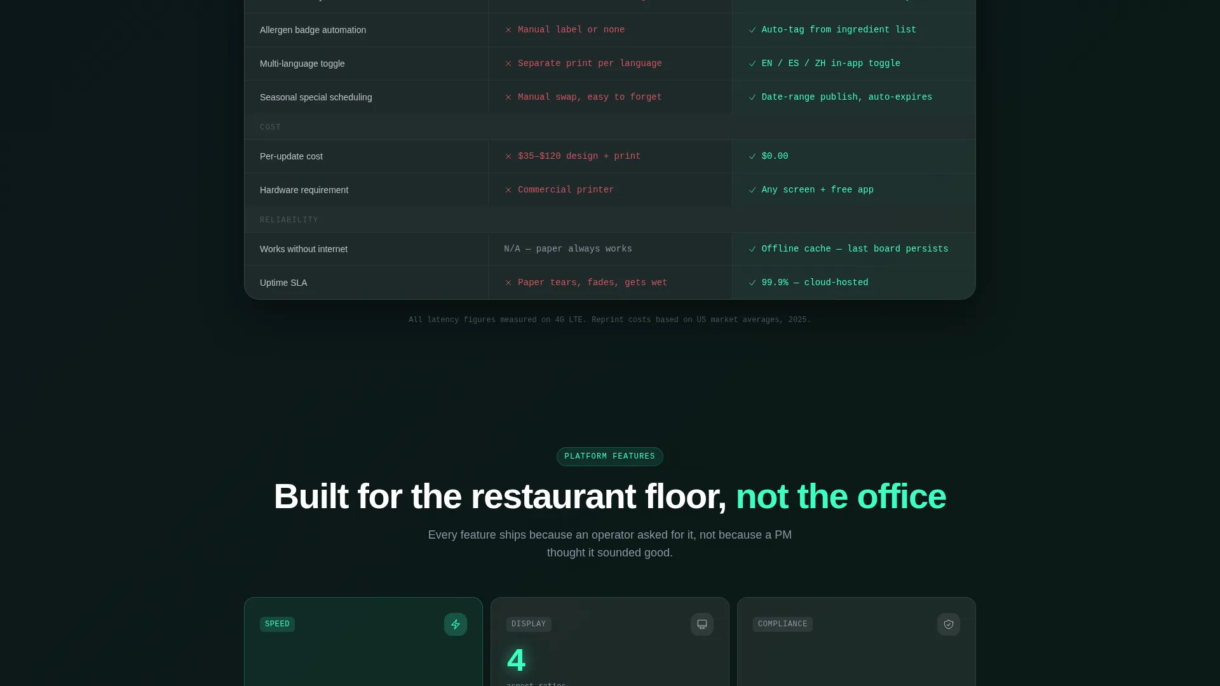Select the 'Per-update cost' row label
This screenshot has height=686, width=1220.
click(x=291, y=156)
